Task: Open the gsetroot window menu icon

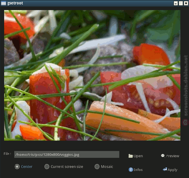Action: [3, 3]
